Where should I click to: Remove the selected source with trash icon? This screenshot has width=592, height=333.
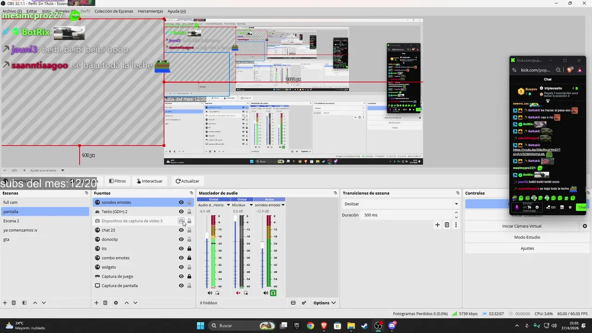tap(105, 303)
